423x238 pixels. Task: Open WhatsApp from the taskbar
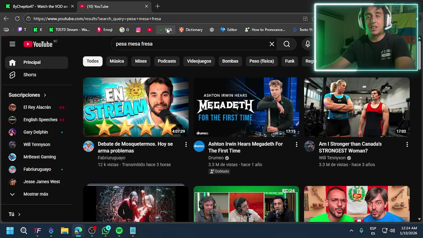105,230
